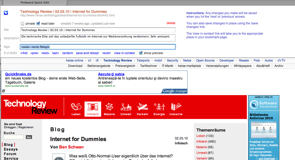Toggle the show preview checkbox
The width and height of the screenshot is (295, 160).
pos(141,53)
